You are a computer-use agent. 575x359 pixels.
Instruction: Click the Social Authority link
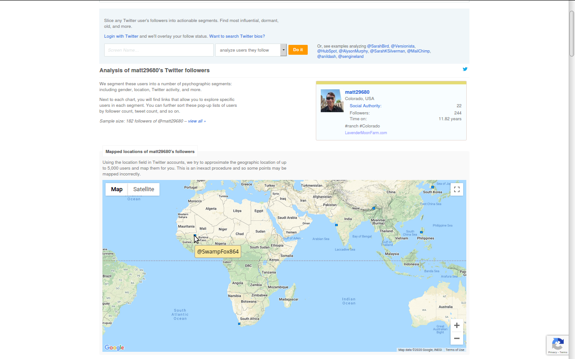pyautogui.click(x=366, y=106)
